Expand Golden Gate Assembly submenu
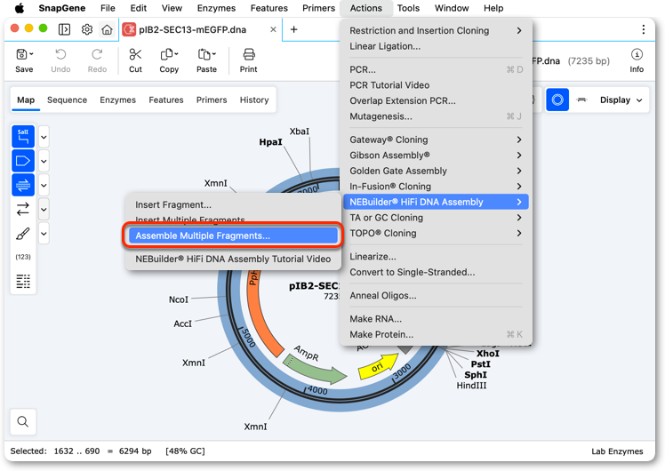 [x=436, y=171]
